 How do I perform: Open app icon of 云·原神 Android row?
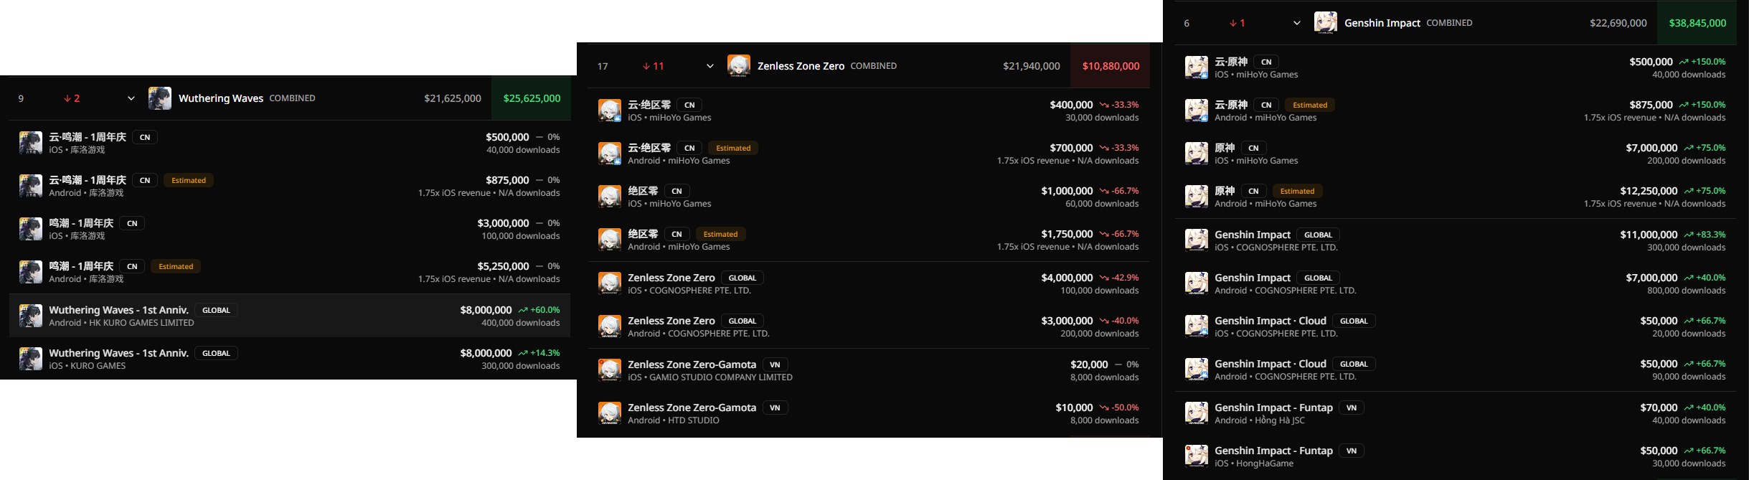pyautogui.click(x=1197, y=110)
